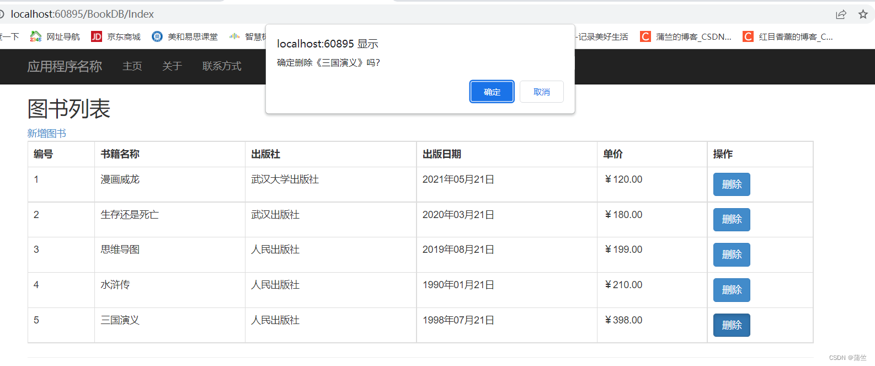
Task: Open the 网址导航 bookmark icon
Action: (x=36, y=36)
